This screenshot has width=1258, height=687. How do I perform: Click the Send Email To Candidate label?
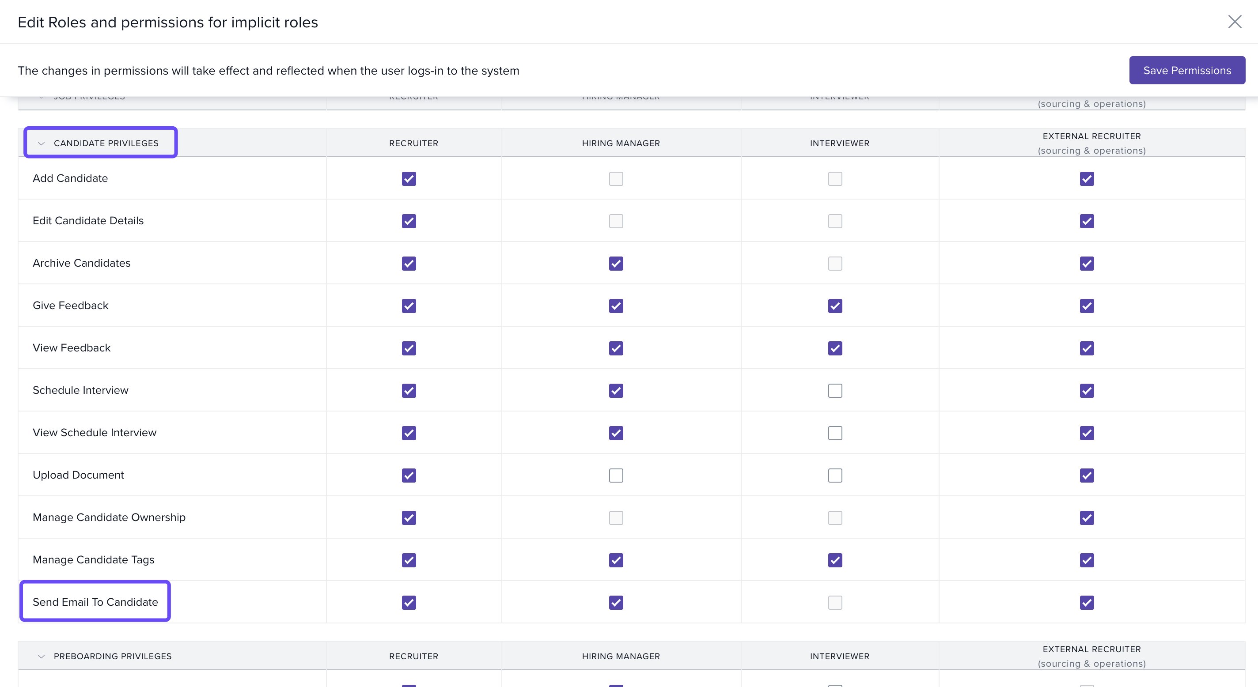95,602
